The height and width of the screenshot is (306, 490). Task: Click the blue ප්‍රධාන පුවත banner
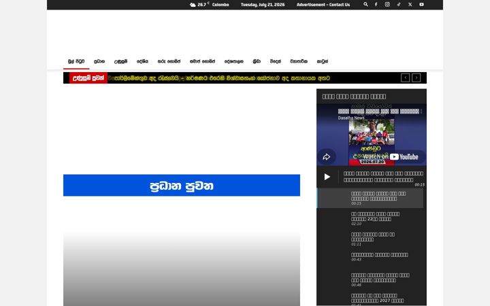click(x=182, y=186)
